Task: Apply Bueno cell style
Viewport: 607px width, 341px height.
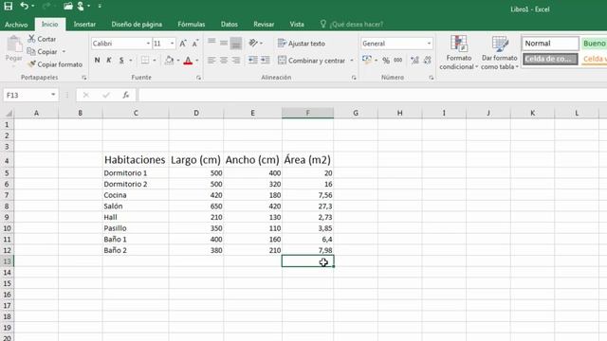Action: click(x=595, y=44)
